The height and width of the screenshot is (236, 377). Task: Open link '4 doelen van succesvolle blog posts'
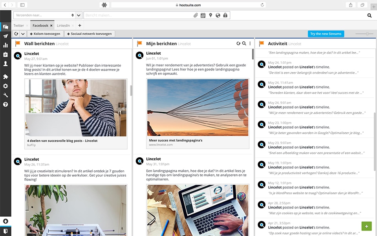(x=62, y=141)
